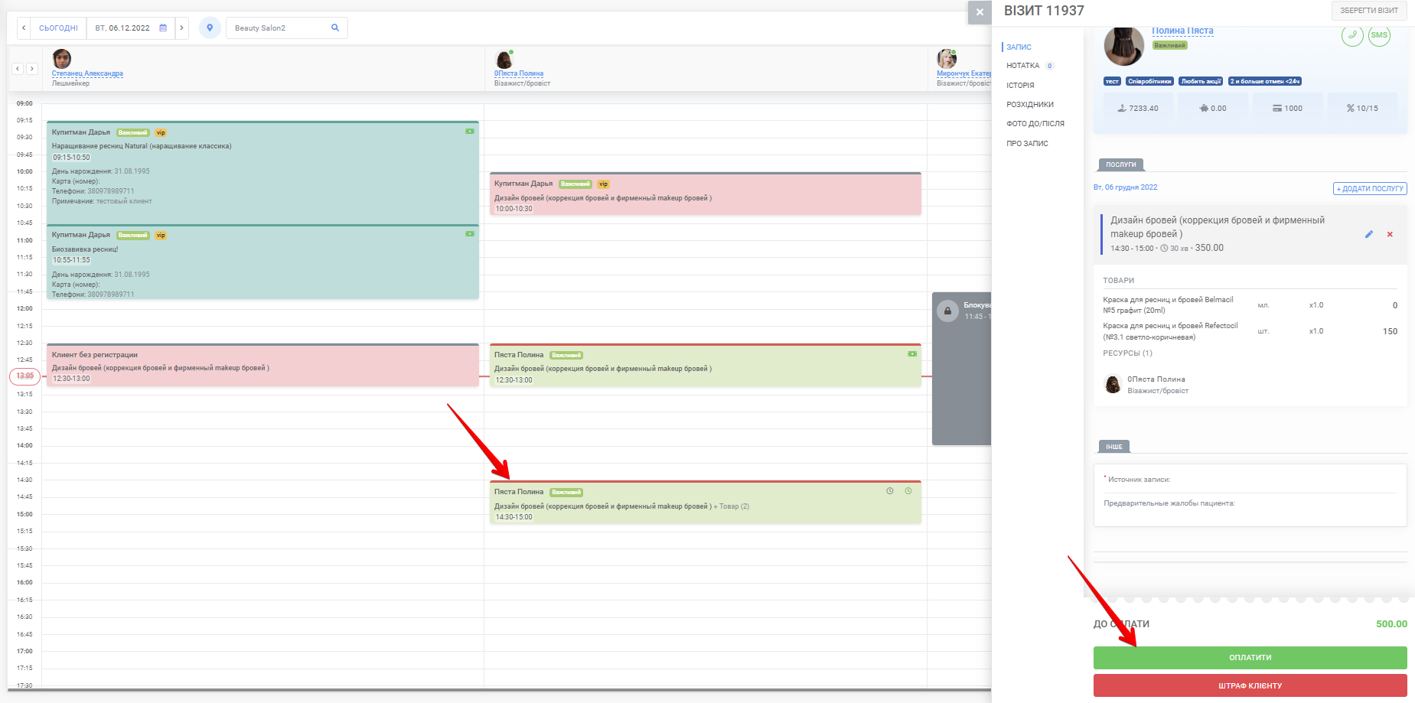Open Купитман Дарья Биозавивка ресниц appointment
Screen dimensions: 1415x703
point(262,262)
